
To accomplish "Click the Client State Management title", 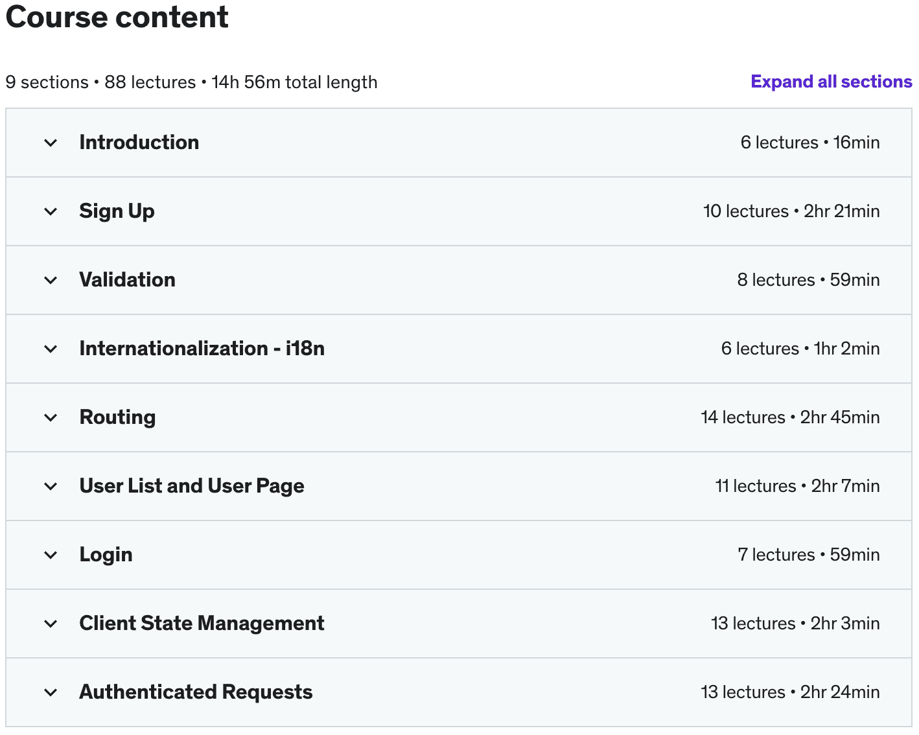I will (202, 624).
